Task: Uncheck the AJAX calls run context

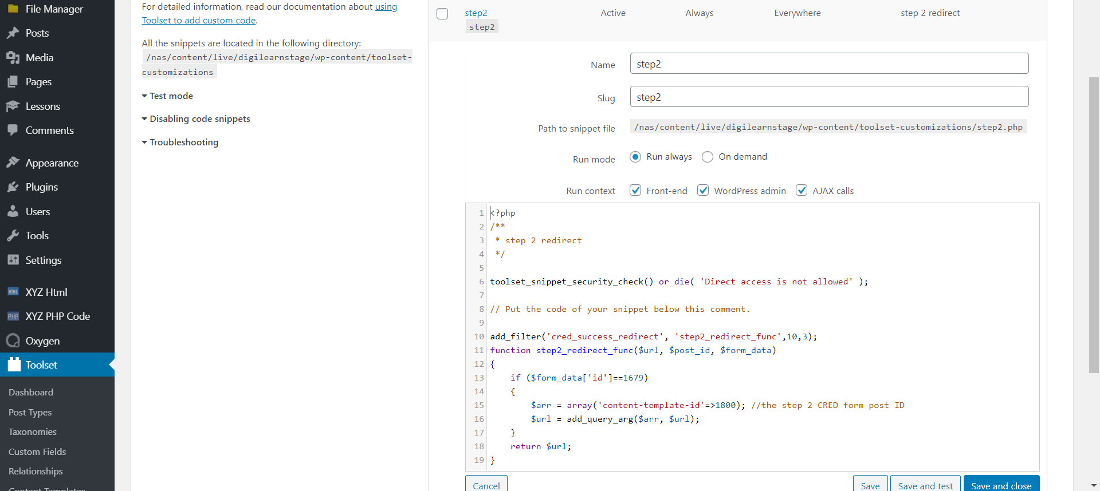Action: click(802, 191)
